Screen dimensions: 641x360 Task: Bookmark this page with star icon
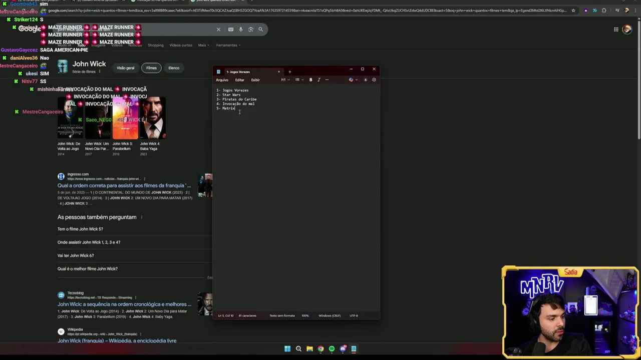(x=573, y=10)
